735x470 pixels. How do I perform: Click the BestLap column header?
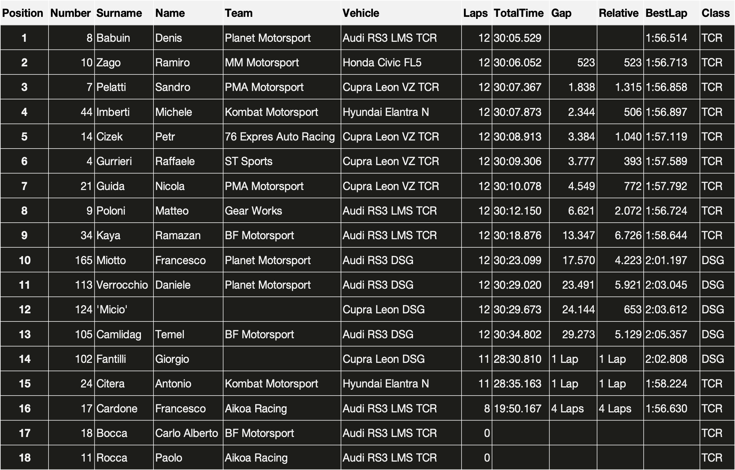click(x=666, y=13)
